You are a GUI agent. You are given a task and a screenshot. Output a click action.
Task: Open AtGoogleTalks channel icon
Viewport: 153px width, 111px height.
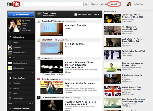coord(10,68)
